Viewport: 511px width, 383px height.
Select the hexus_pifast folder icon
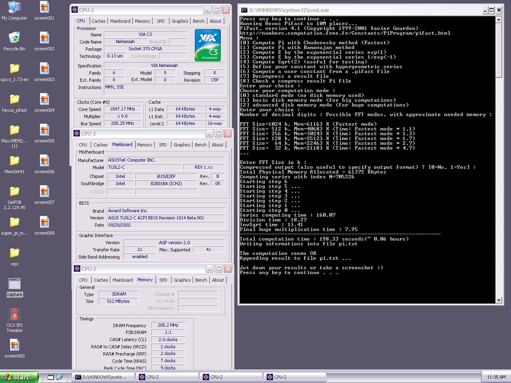coord(14,99)
